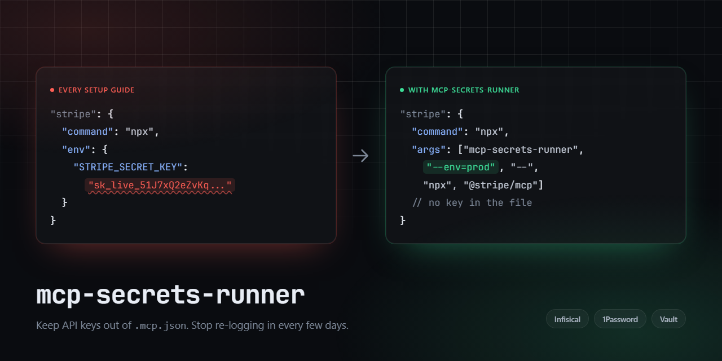Click the "STRIPE_SECRET_KEY" key text
The image size is (722, 361).
[129, 167]
